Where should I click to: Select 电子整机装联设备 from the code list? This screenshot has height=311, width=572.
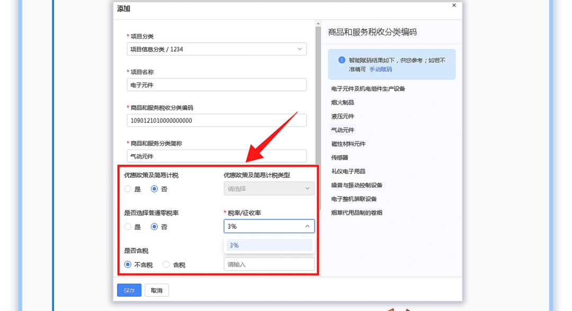[354, 199]
